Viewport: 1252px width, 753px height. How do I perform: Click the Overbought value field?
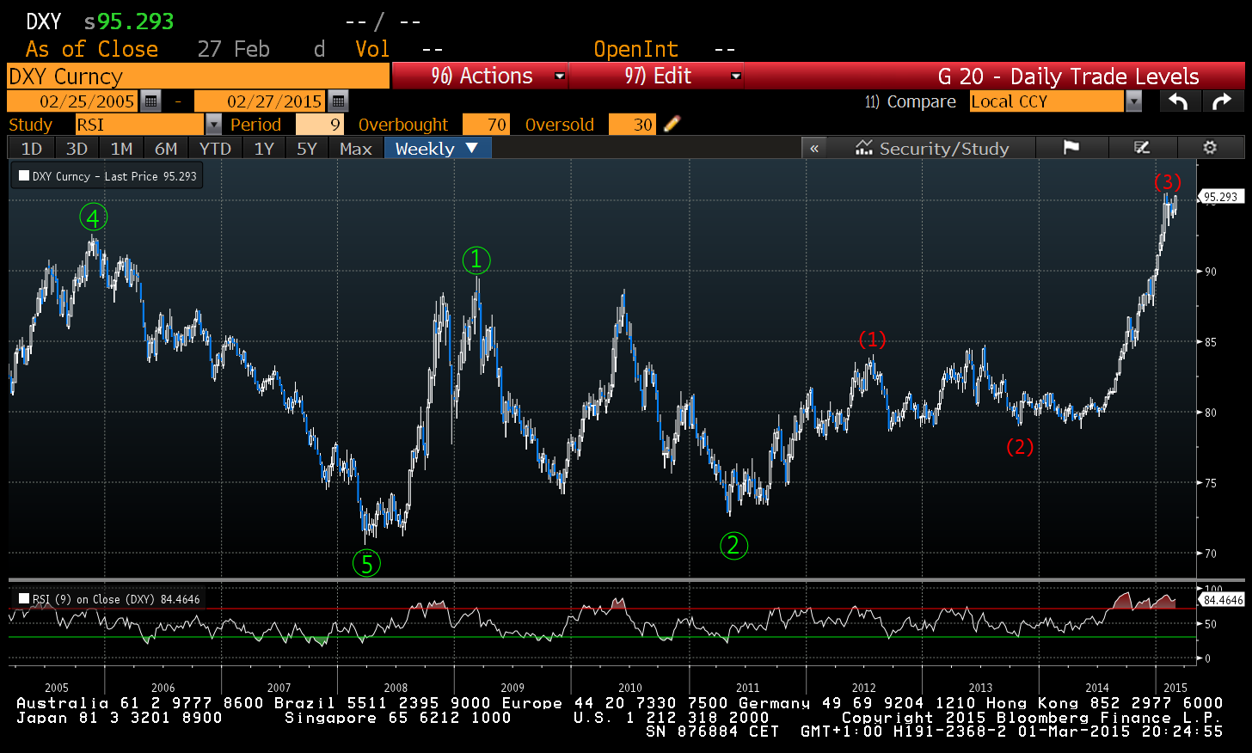(486, 125)
